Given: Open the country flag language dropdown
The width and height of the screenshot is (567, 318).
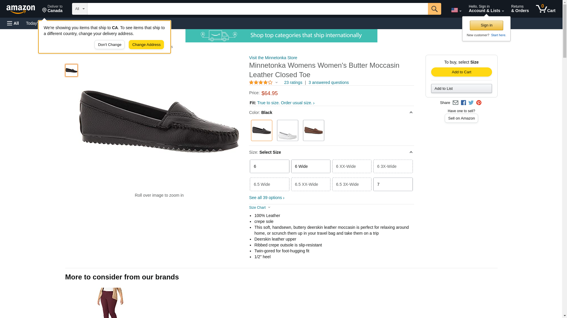Looking at the screenshot, I should (x=456, y=10).
